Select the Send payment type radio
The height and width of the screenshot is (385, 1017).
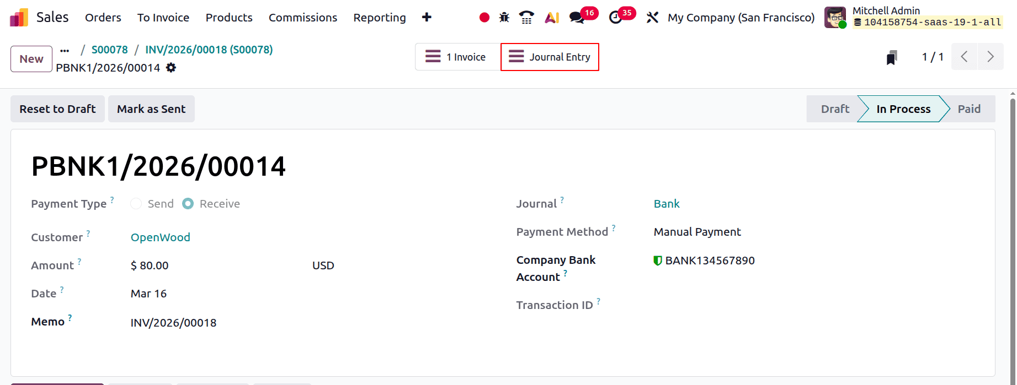click(136, 204)
